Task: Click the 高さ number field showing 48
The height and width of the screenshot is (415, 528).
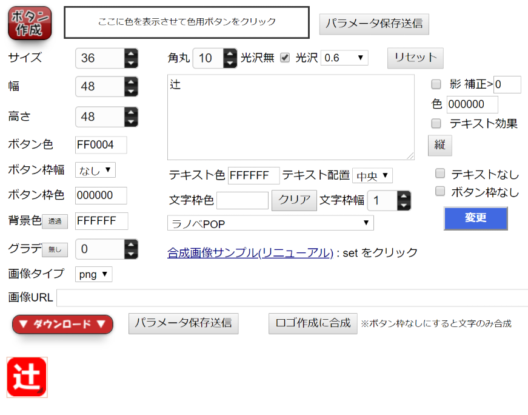Action: [x=100, y=116]
